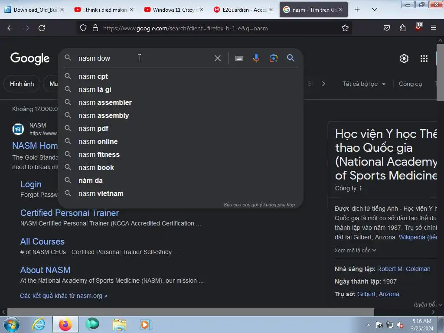
Task: Open About NASM sitelink
Action: tap(45, 270)
